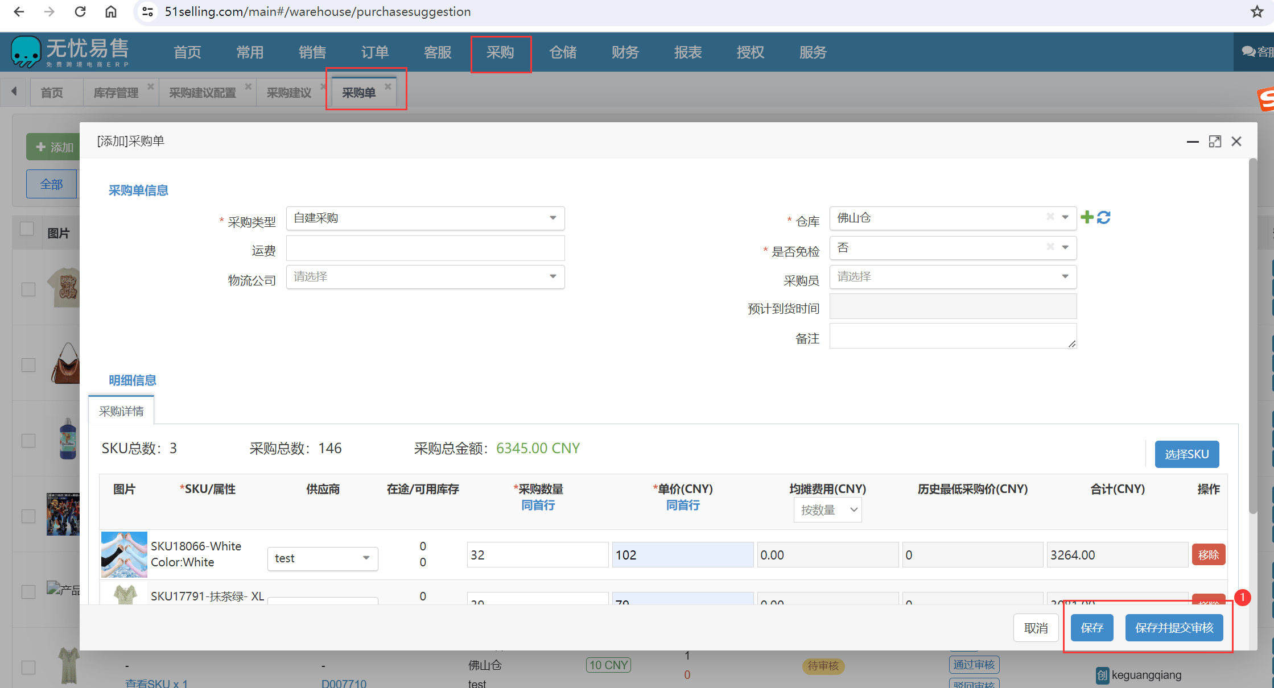Click the green plus icon beside 仓库

pos(1087,217)
